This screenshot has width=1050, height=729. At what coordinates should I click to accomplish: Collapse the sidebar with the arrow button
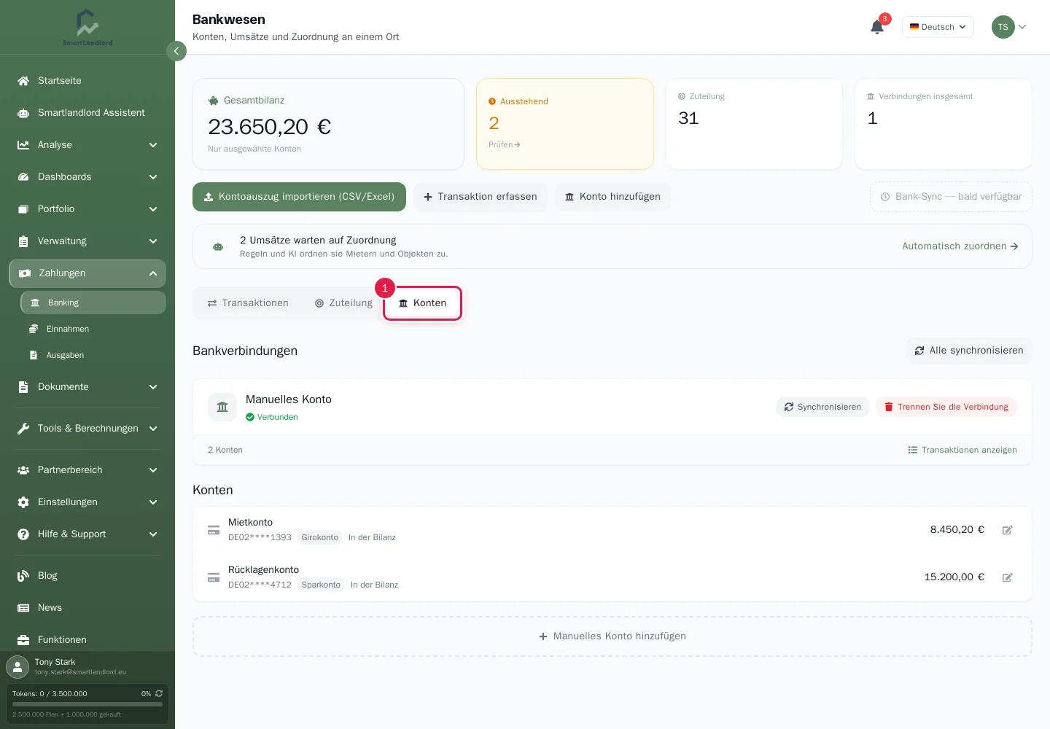click(176, 51)
